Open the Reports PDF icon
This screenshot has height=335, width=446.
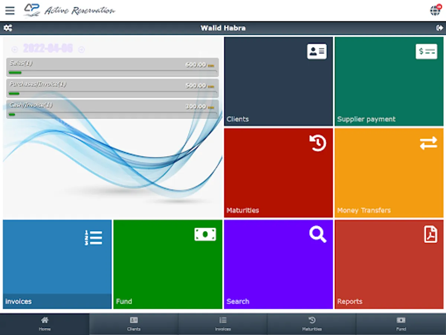430,234
